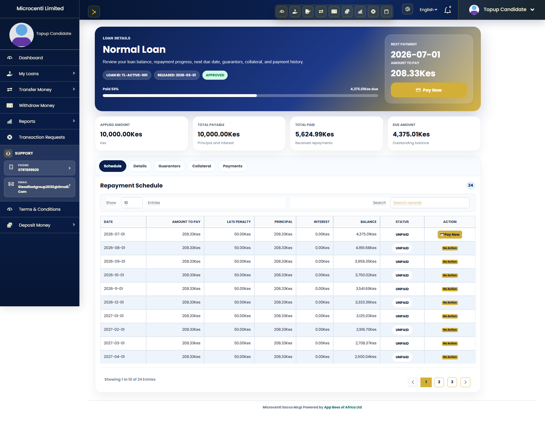This screenshot has width=545, height=428.
Task: Click the coin stack deposit toolbar icon
Action: (347, 12)
